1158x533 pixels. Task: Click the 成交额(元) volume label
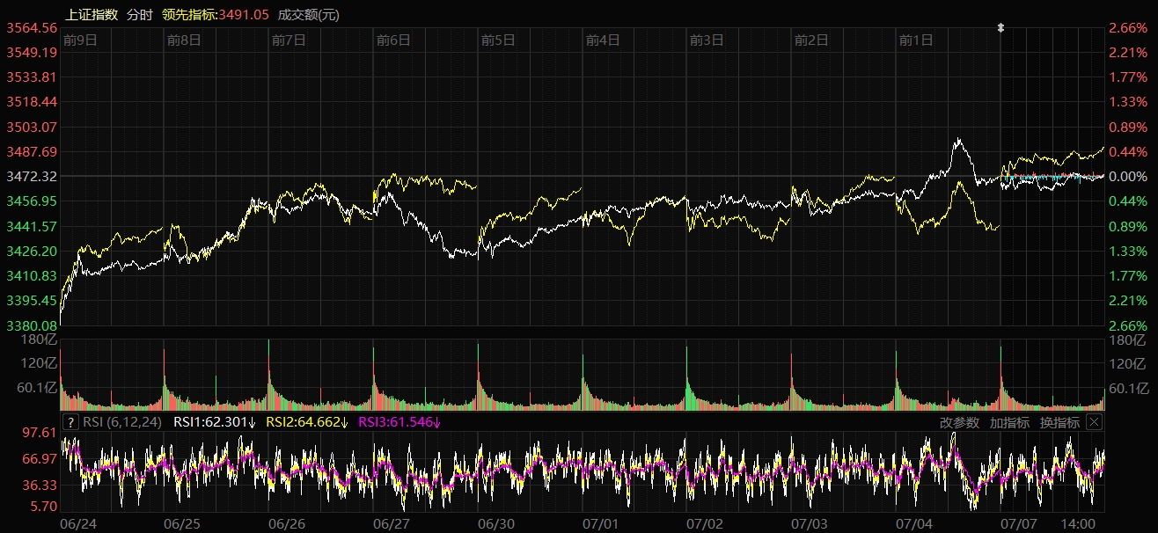tap(308, 14)
